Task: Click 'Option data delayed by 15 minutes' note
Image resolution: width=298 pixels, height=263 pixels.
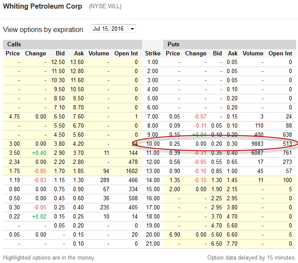Action: pos(252,258)
